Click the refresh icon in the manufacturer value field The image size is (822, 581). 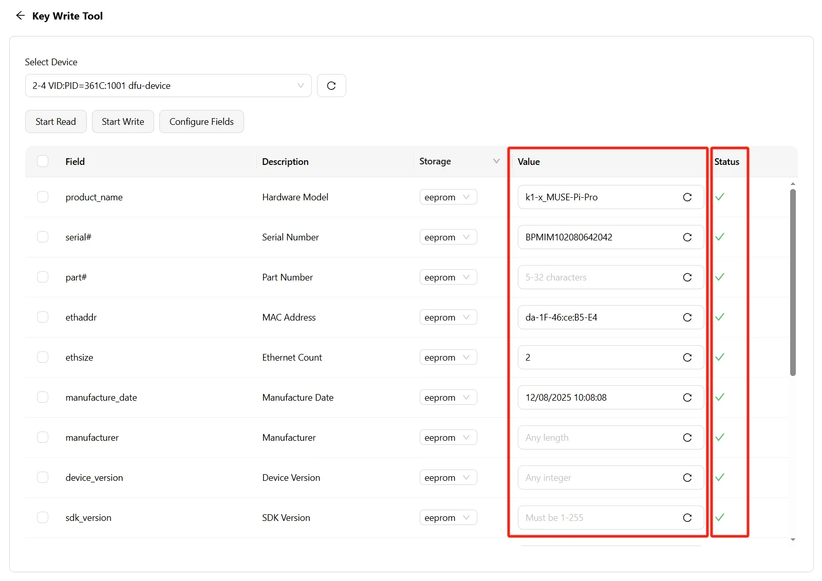tap(687, 438)
